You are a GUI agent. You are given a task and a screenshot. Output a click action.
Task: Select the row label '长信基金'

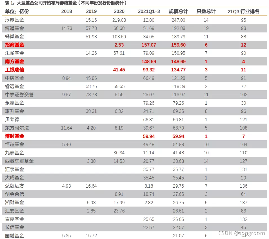pos(14,227)
